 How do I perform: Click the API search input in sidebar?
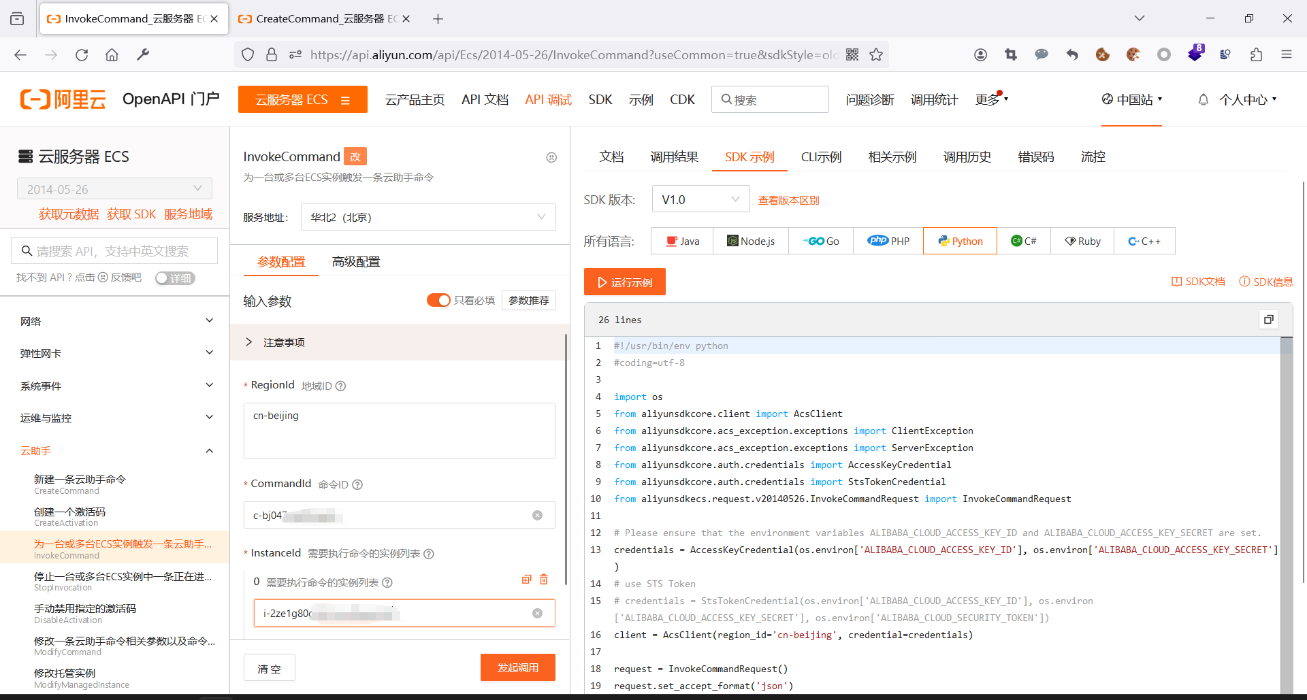click(114, 250)
